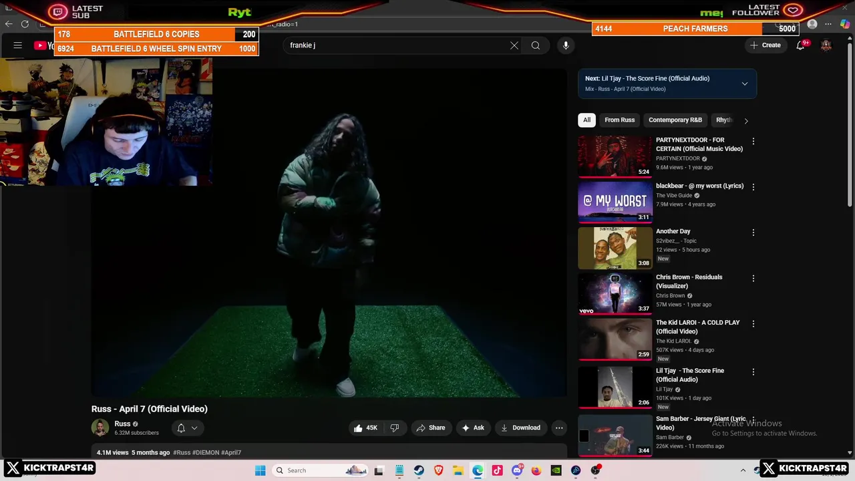The height and width of the screenshot is (481, 855).
Task: Open 'Sam Barber - Jersey Giant' video title
Action: pyautogui.click(x=701, y=423)
